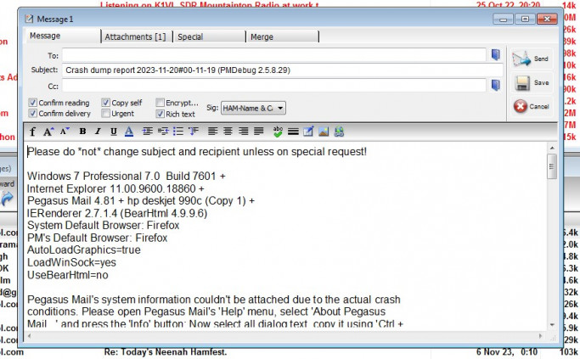Apply underline formatting
Image resolution: width=580 pixels, height=359 pixels.
point(113,132)
